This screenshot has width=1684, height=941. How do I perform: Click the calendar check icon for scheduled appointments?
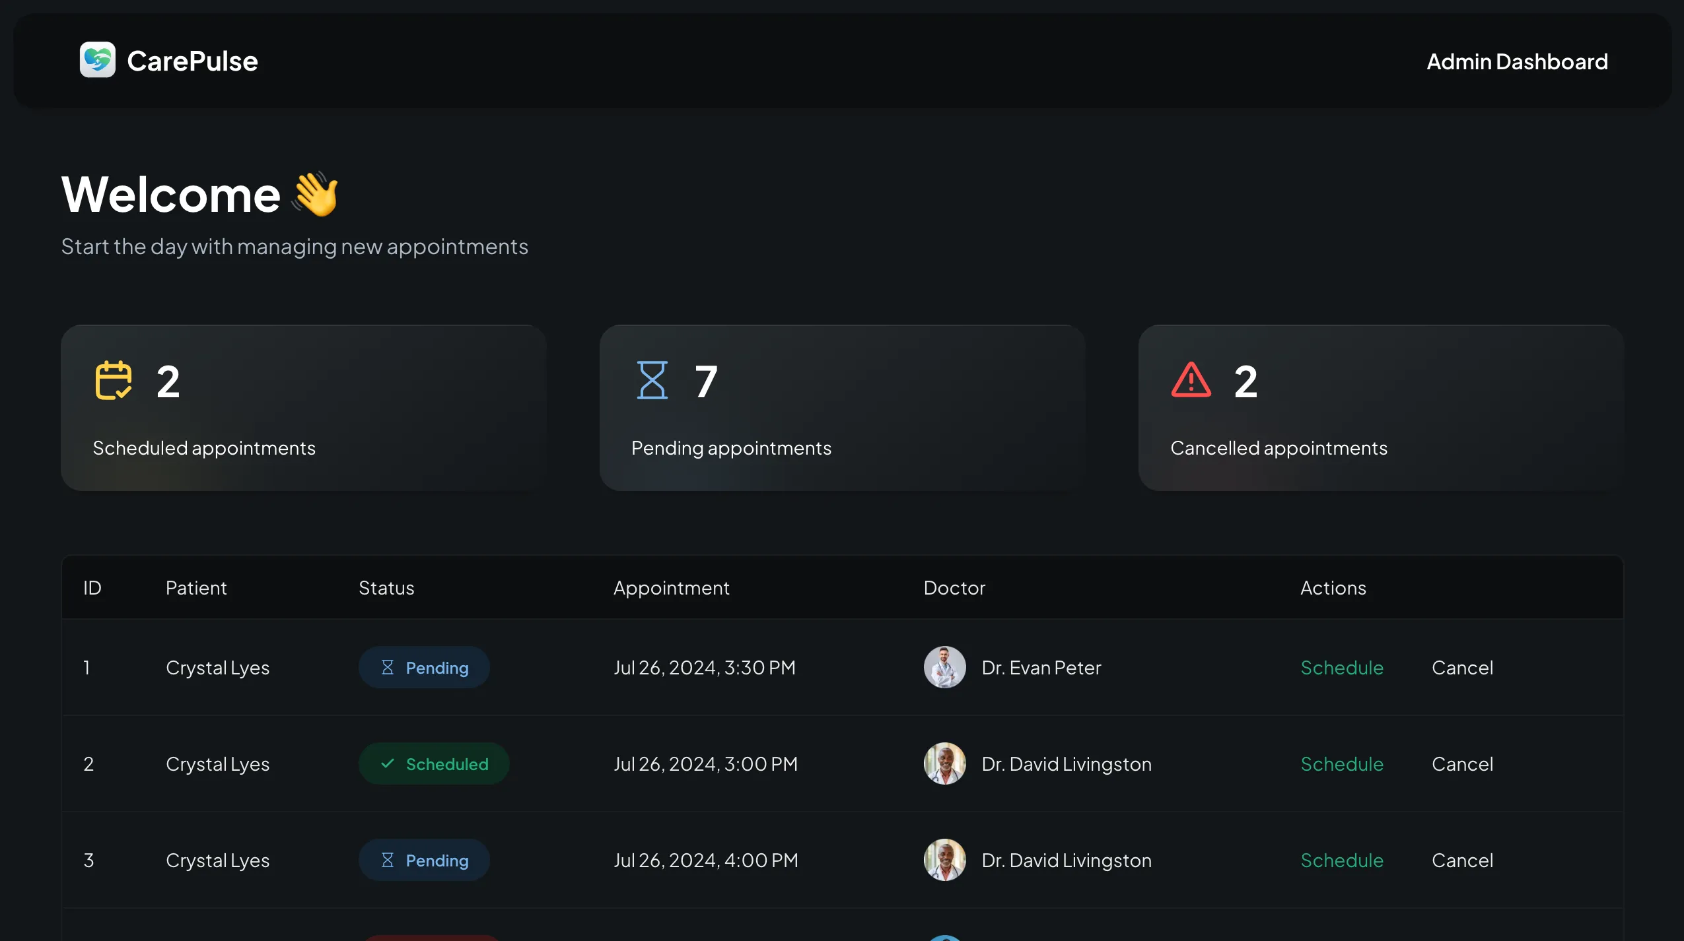click(x=114, y=380)
